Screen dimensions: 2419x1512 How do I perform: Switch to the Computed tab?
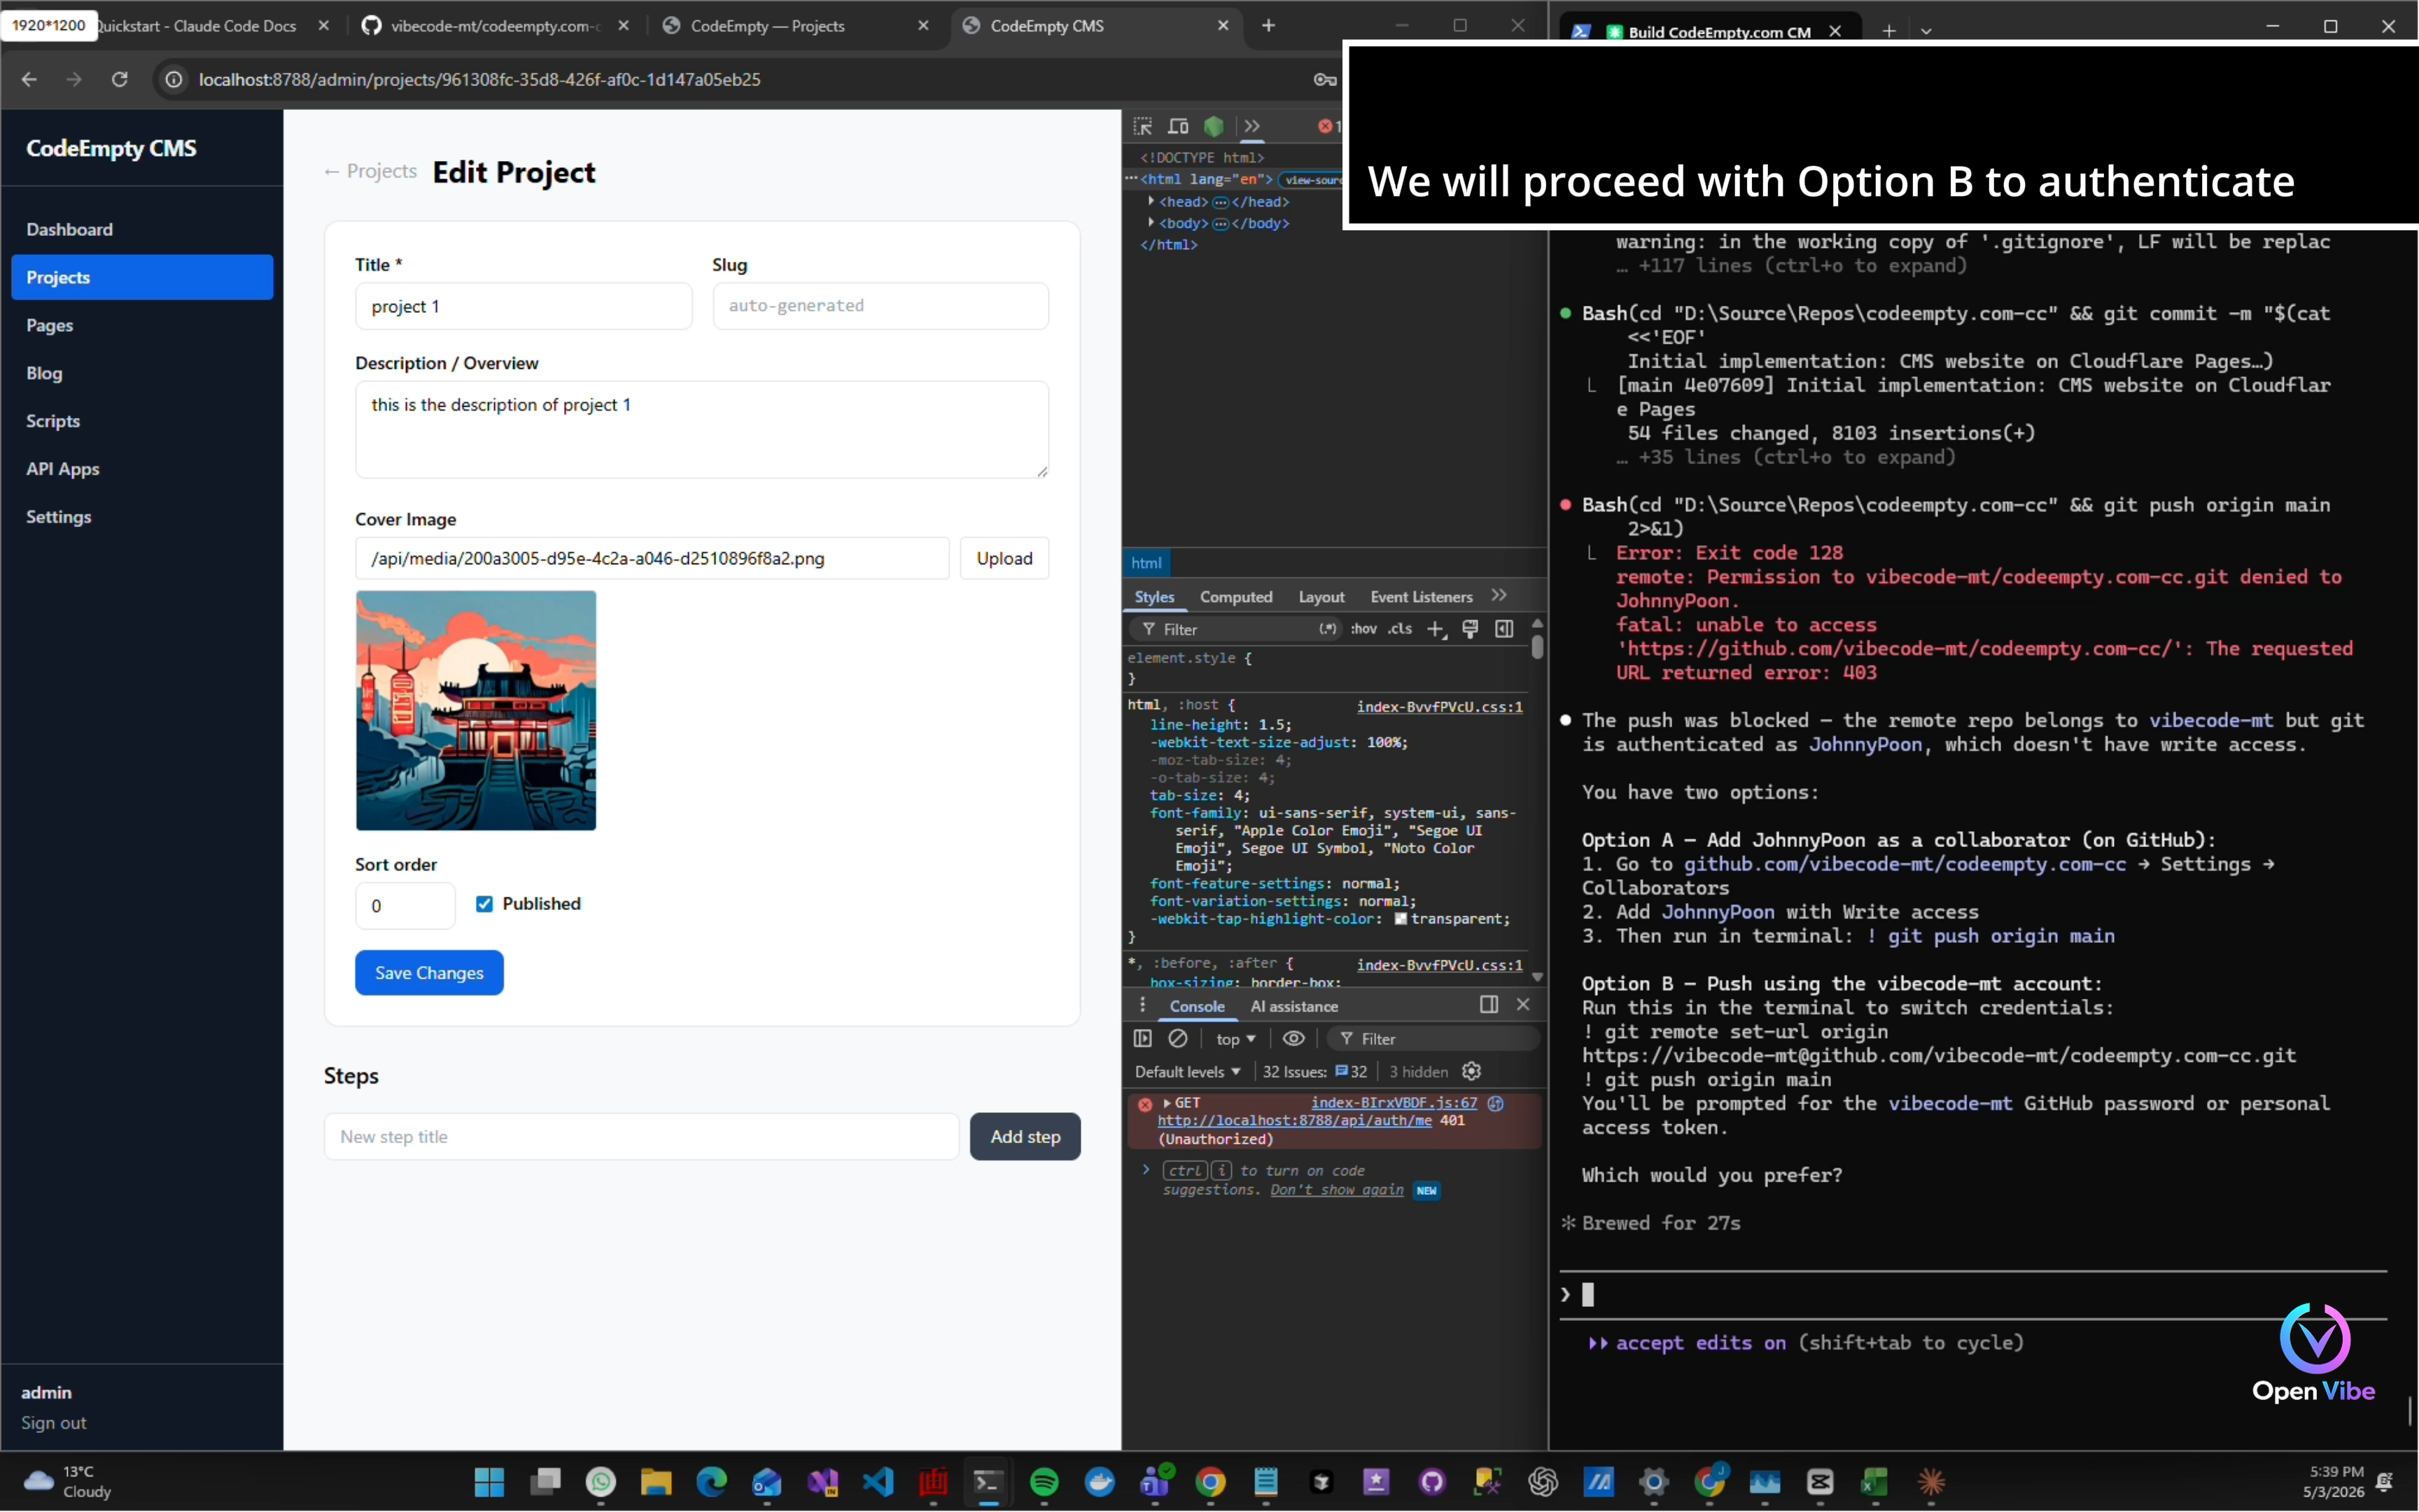pyautogui.click(x=1235, y=597)
